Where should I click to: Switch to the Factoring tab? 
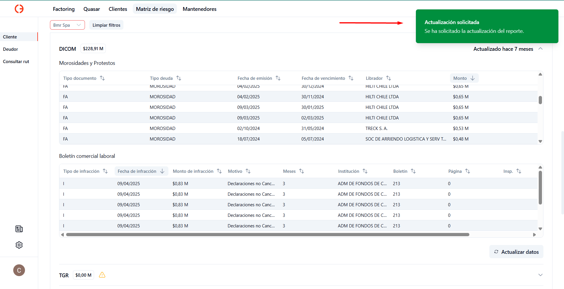click(64, 9)
